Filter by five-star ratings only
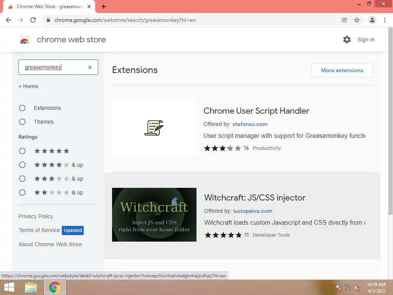The image size is (393, 295). point(22,151)
